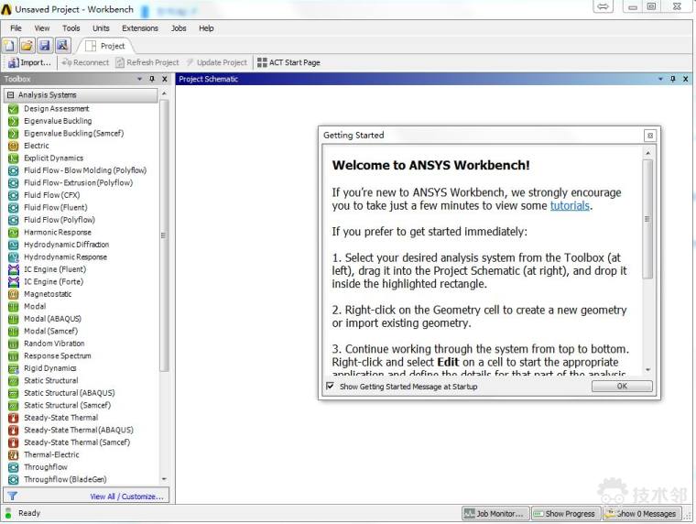Open the Units menu
The width and height of the screenshot is (696, 524).
pyautogui.click(x=101, y=28)
